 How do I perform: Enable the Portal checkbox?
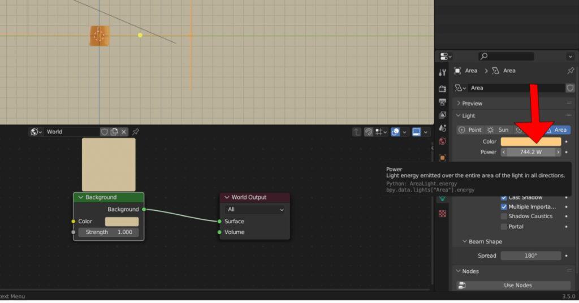point(504,227)
